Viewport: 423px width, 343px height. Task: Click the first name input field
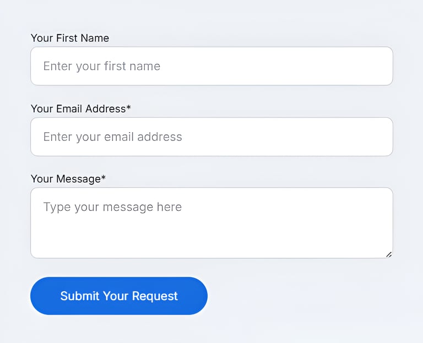(211, 66)
